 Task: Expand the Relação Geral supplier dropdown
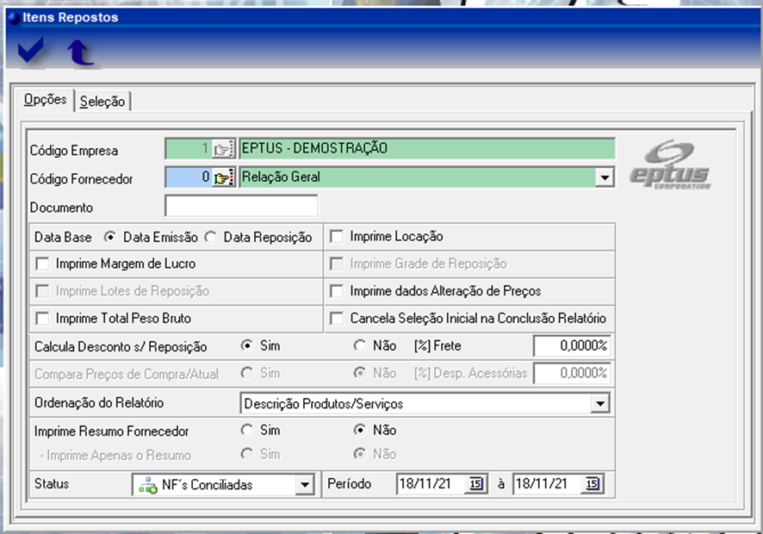click(605, 178)
